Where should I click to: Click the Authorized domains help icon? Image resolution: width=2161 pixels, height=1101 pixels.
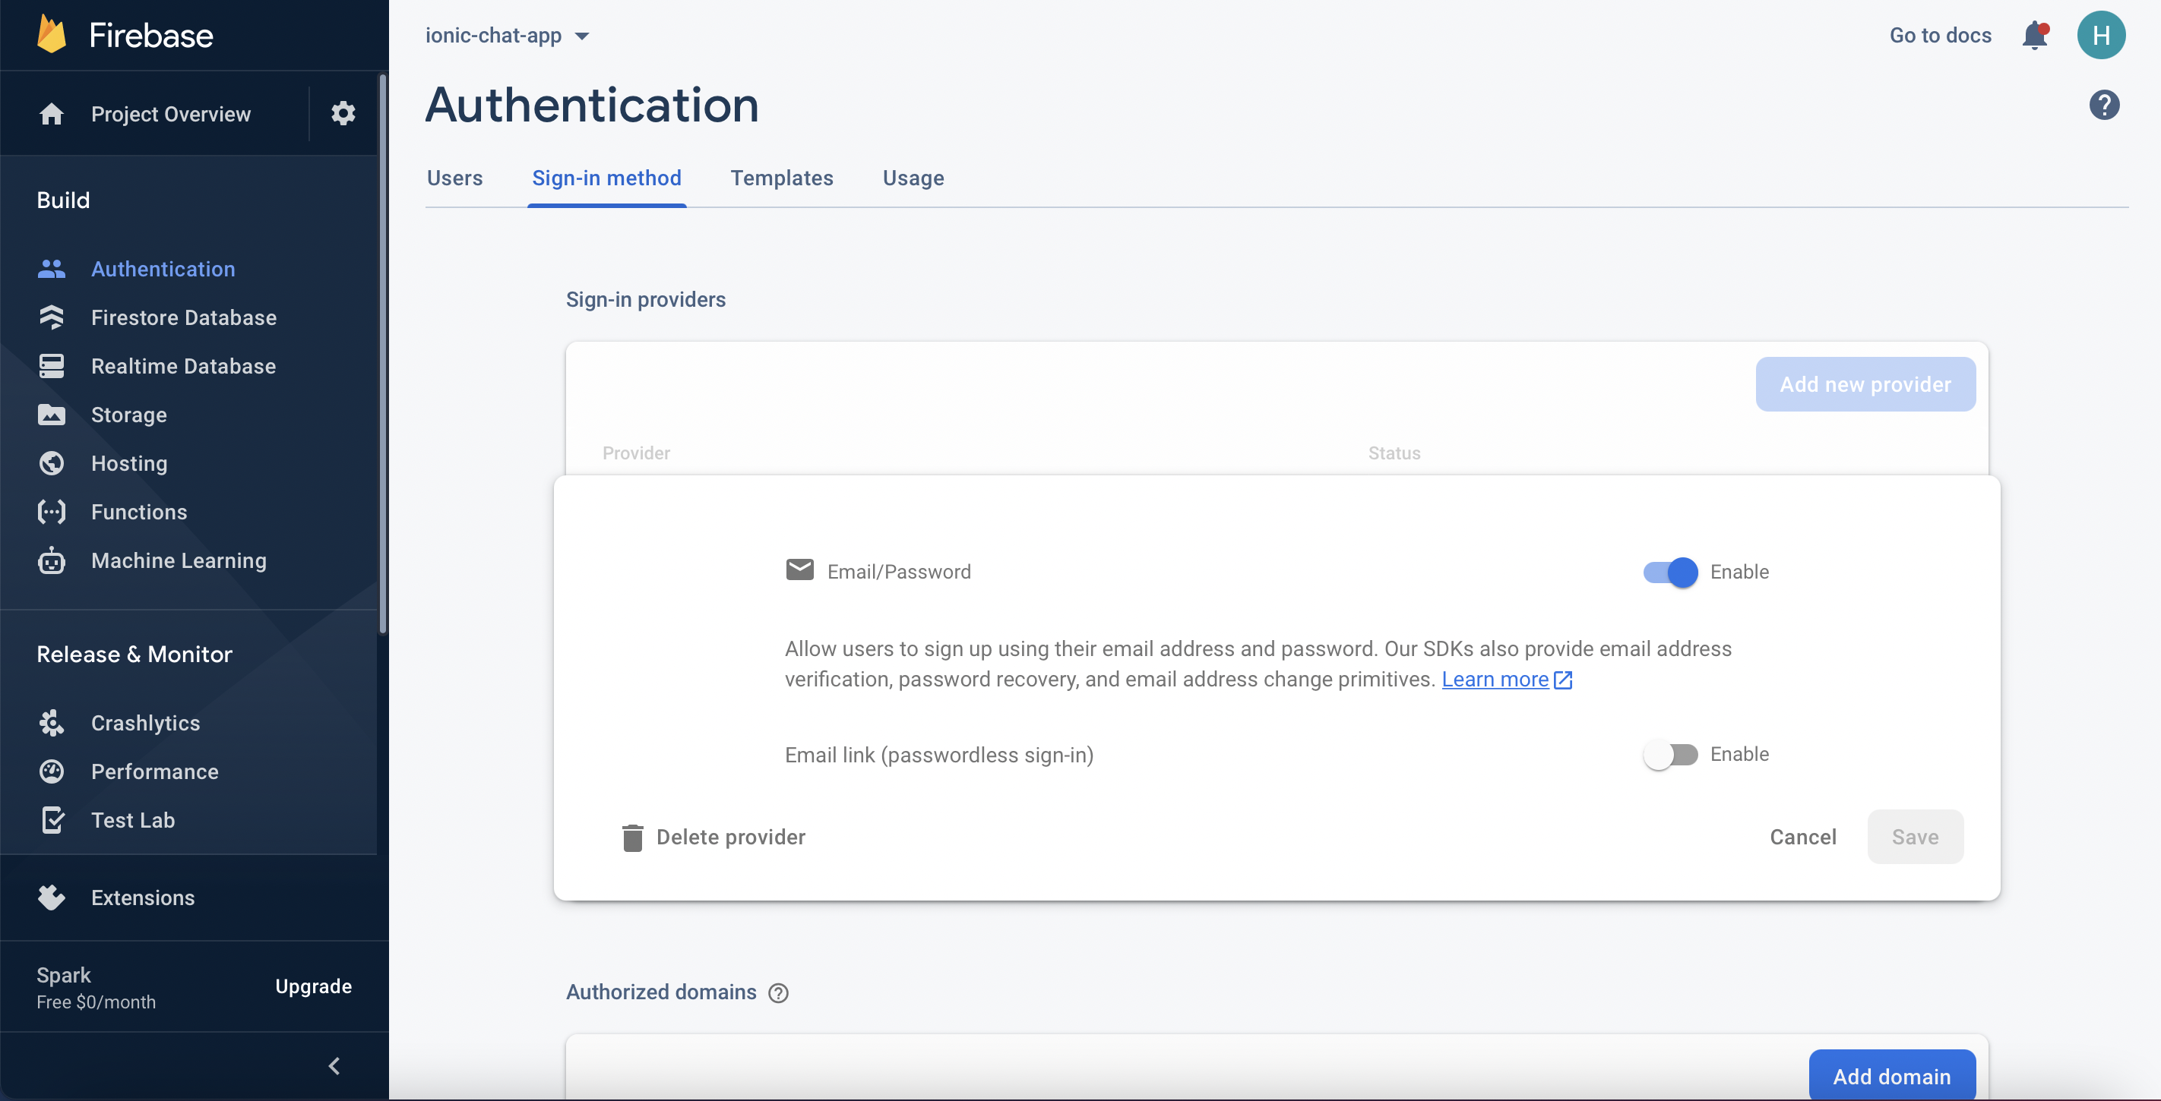pyautogui.click(x=779, y=993)
